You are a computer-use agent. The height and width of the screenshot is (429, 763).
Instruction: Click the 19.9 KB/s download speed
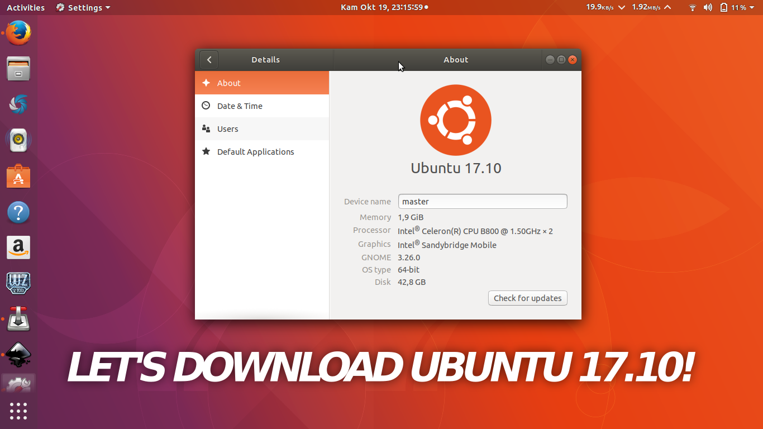(600, 7)
